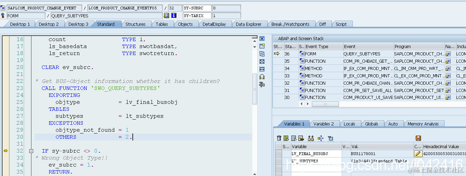Viewport: 466px width, 176px height.
Task: Open the Structures tab
Action: pyautogui.click(x=136, y=24)
